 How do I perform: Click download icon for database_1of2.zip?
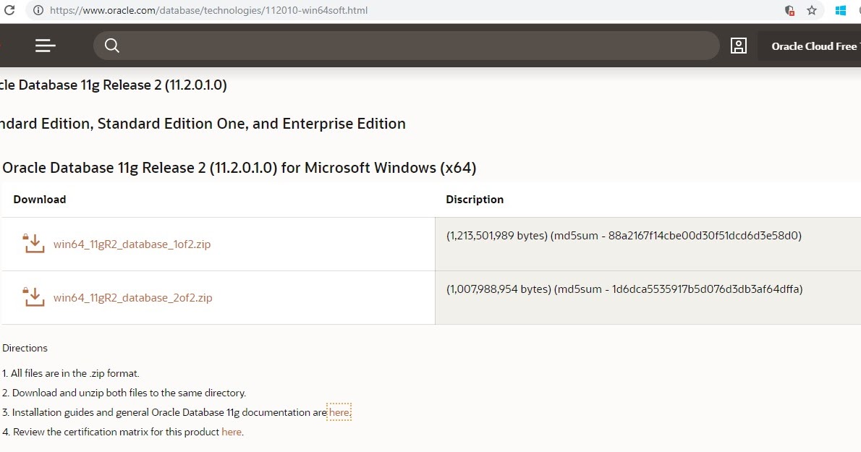[33, 244]
